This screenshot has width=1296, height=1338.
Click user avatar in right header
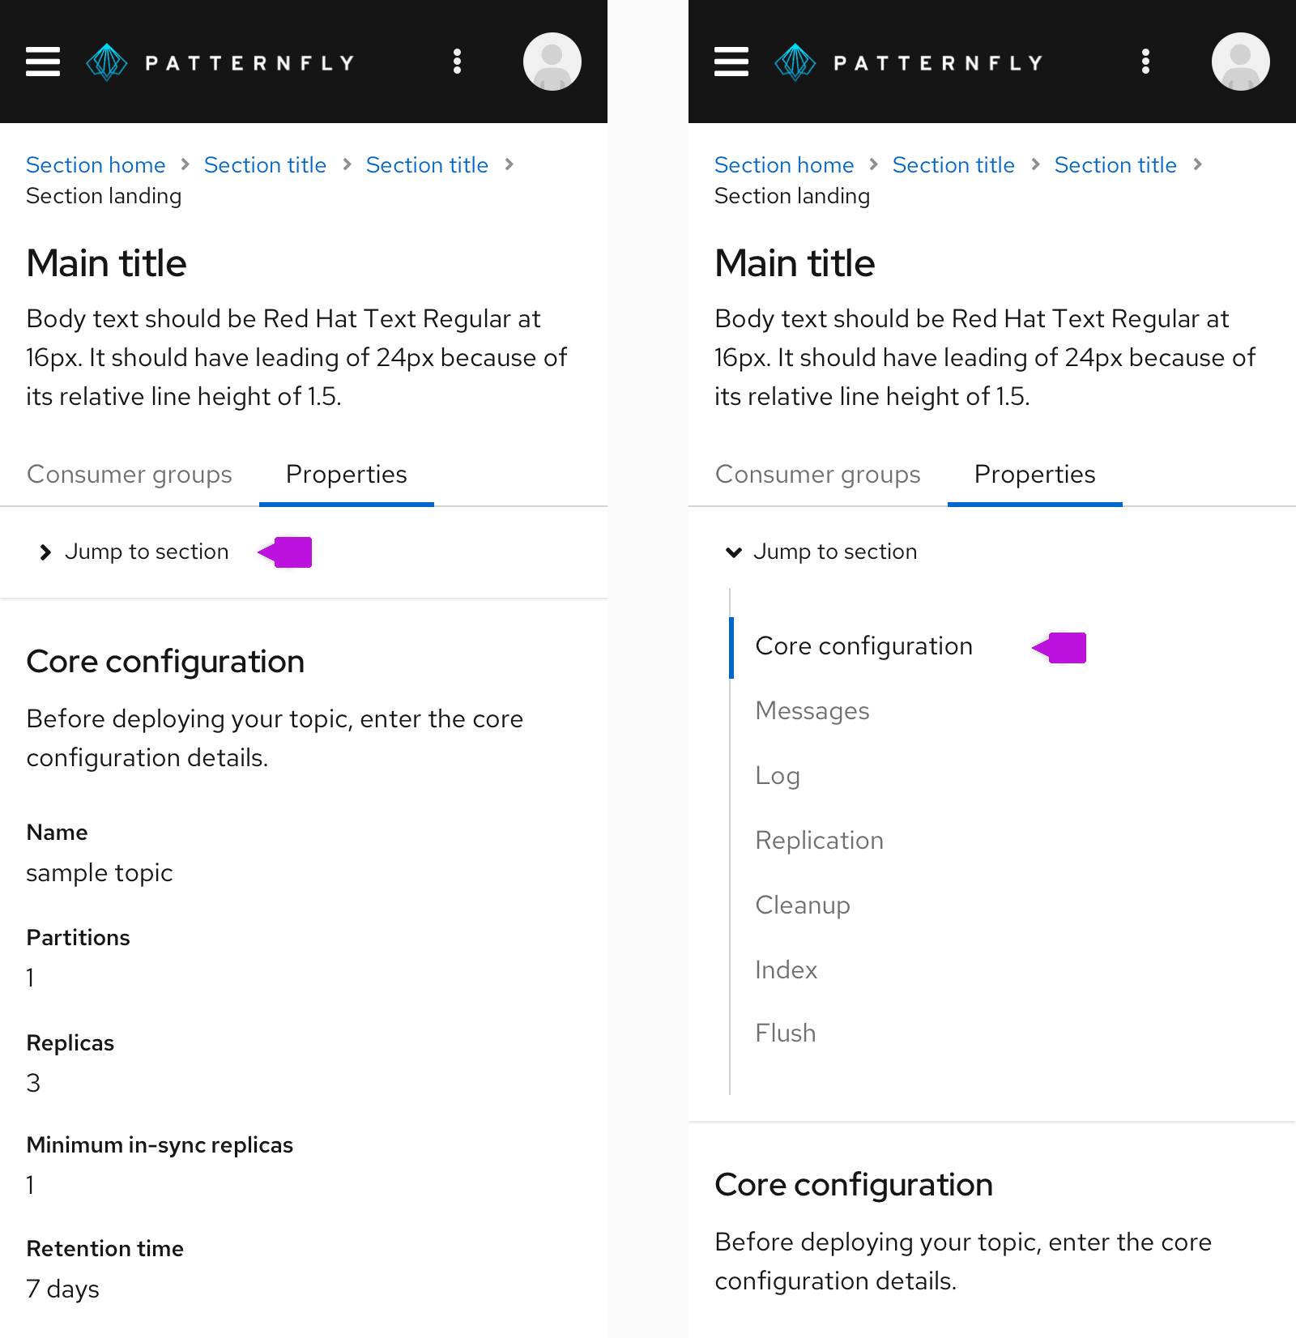tap(1240, 62)
